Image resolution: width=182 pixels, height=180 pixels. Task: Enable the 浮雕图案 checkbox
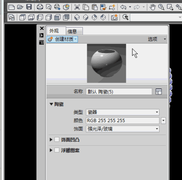click(57, 150)
